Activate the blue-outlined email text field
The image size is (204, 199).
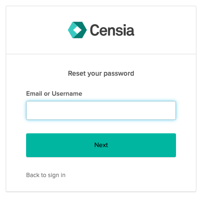tap(101, 110)
